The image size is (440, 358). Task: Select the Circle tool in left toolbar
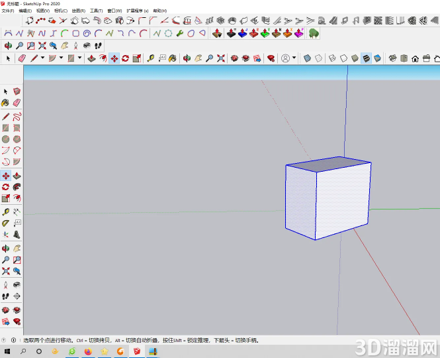(x=5, y=139)
